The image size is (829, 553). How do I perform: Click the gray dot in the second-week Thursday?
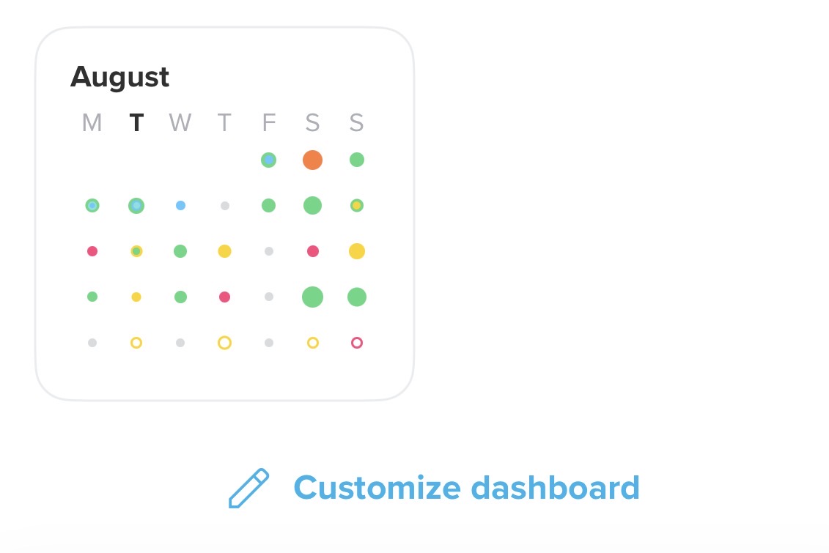click(x=225, y=206)
